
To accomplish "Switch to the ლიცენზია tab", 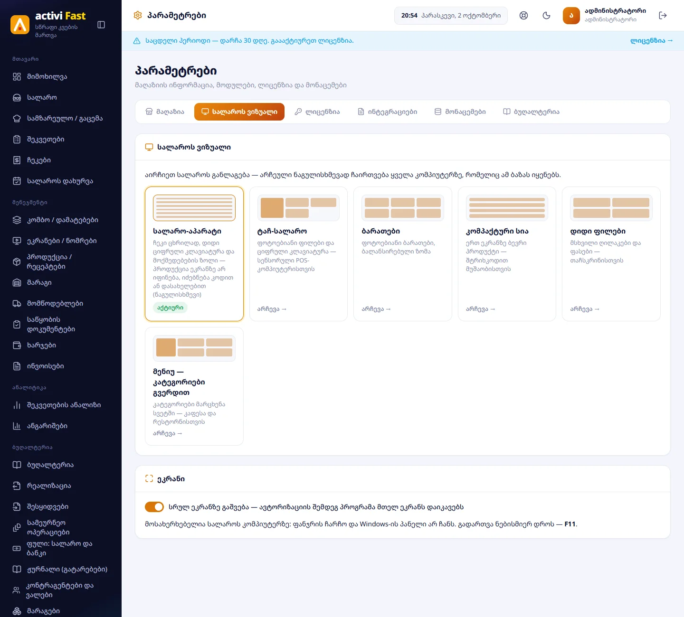I will tap(317, 112).
